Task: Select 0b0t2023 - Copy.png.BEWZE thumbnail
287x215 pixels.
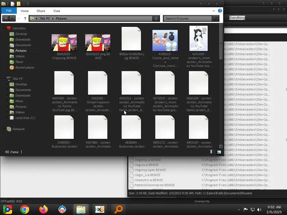Action: pyautogui.click(x=64, y=43)
